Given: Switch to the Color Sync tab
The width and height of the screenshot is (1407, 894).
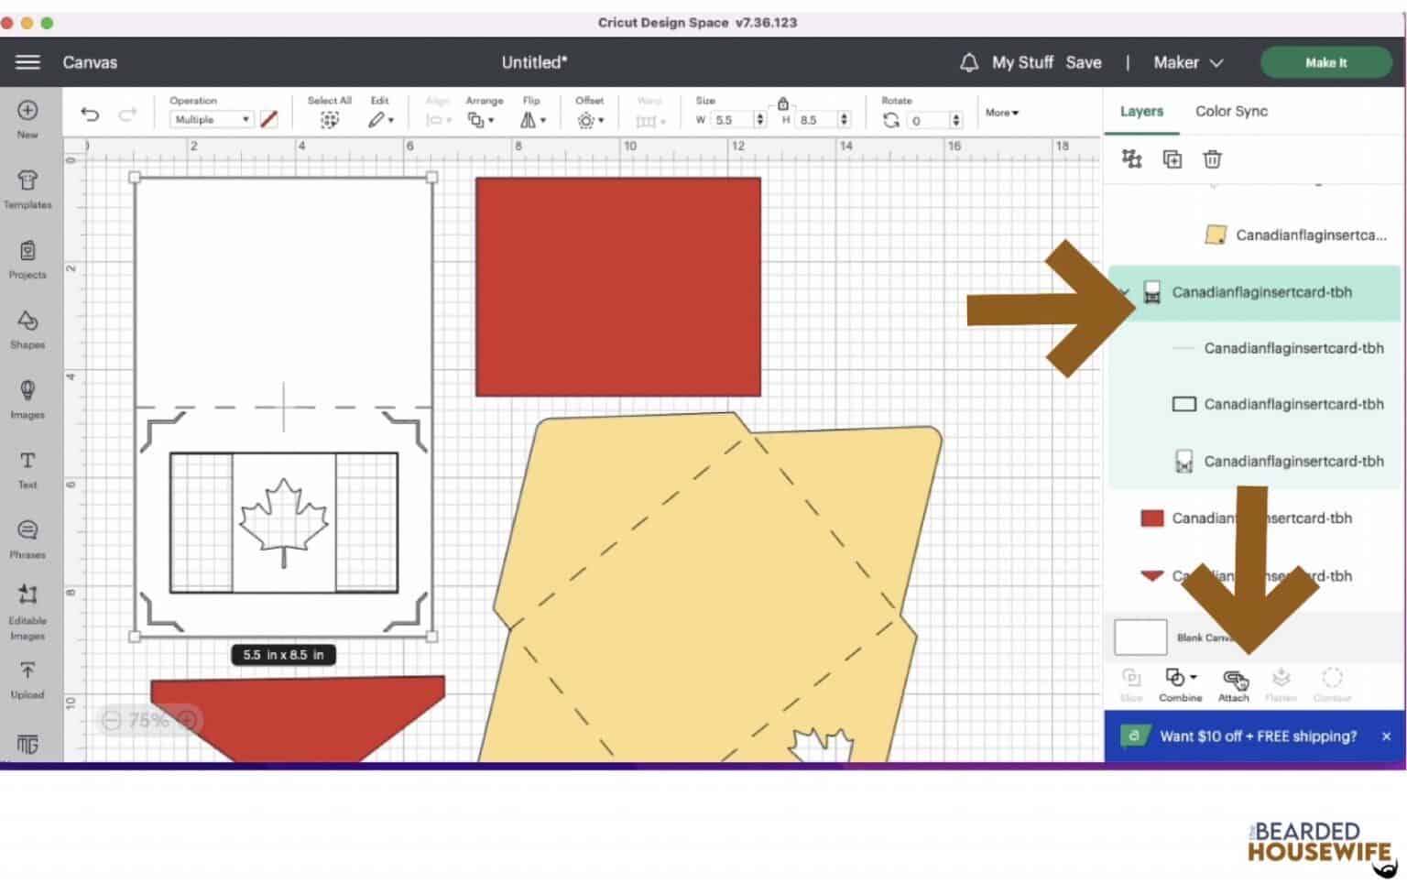Looking at the screenshot, I should click(x=1231, y=111).
